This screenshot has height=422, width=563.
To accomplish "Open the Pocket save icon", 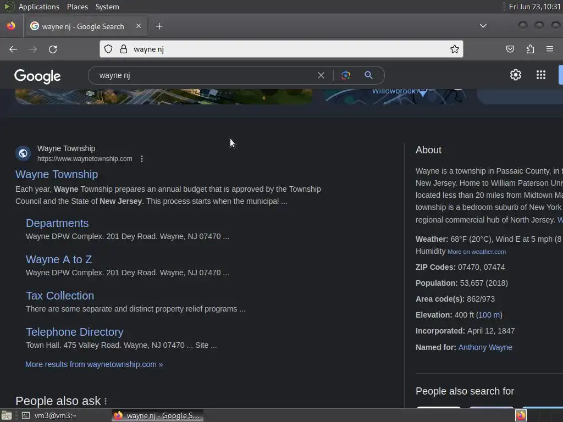I will pyautogui.click(x=510, y=49).
